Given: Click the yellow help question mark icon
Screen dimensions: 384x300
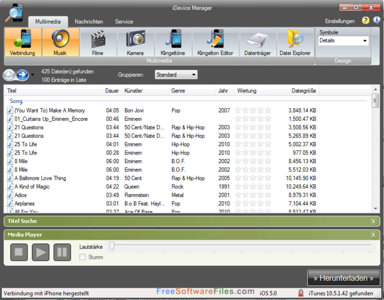Looking at the screenshot, I should tap(366, 20).
